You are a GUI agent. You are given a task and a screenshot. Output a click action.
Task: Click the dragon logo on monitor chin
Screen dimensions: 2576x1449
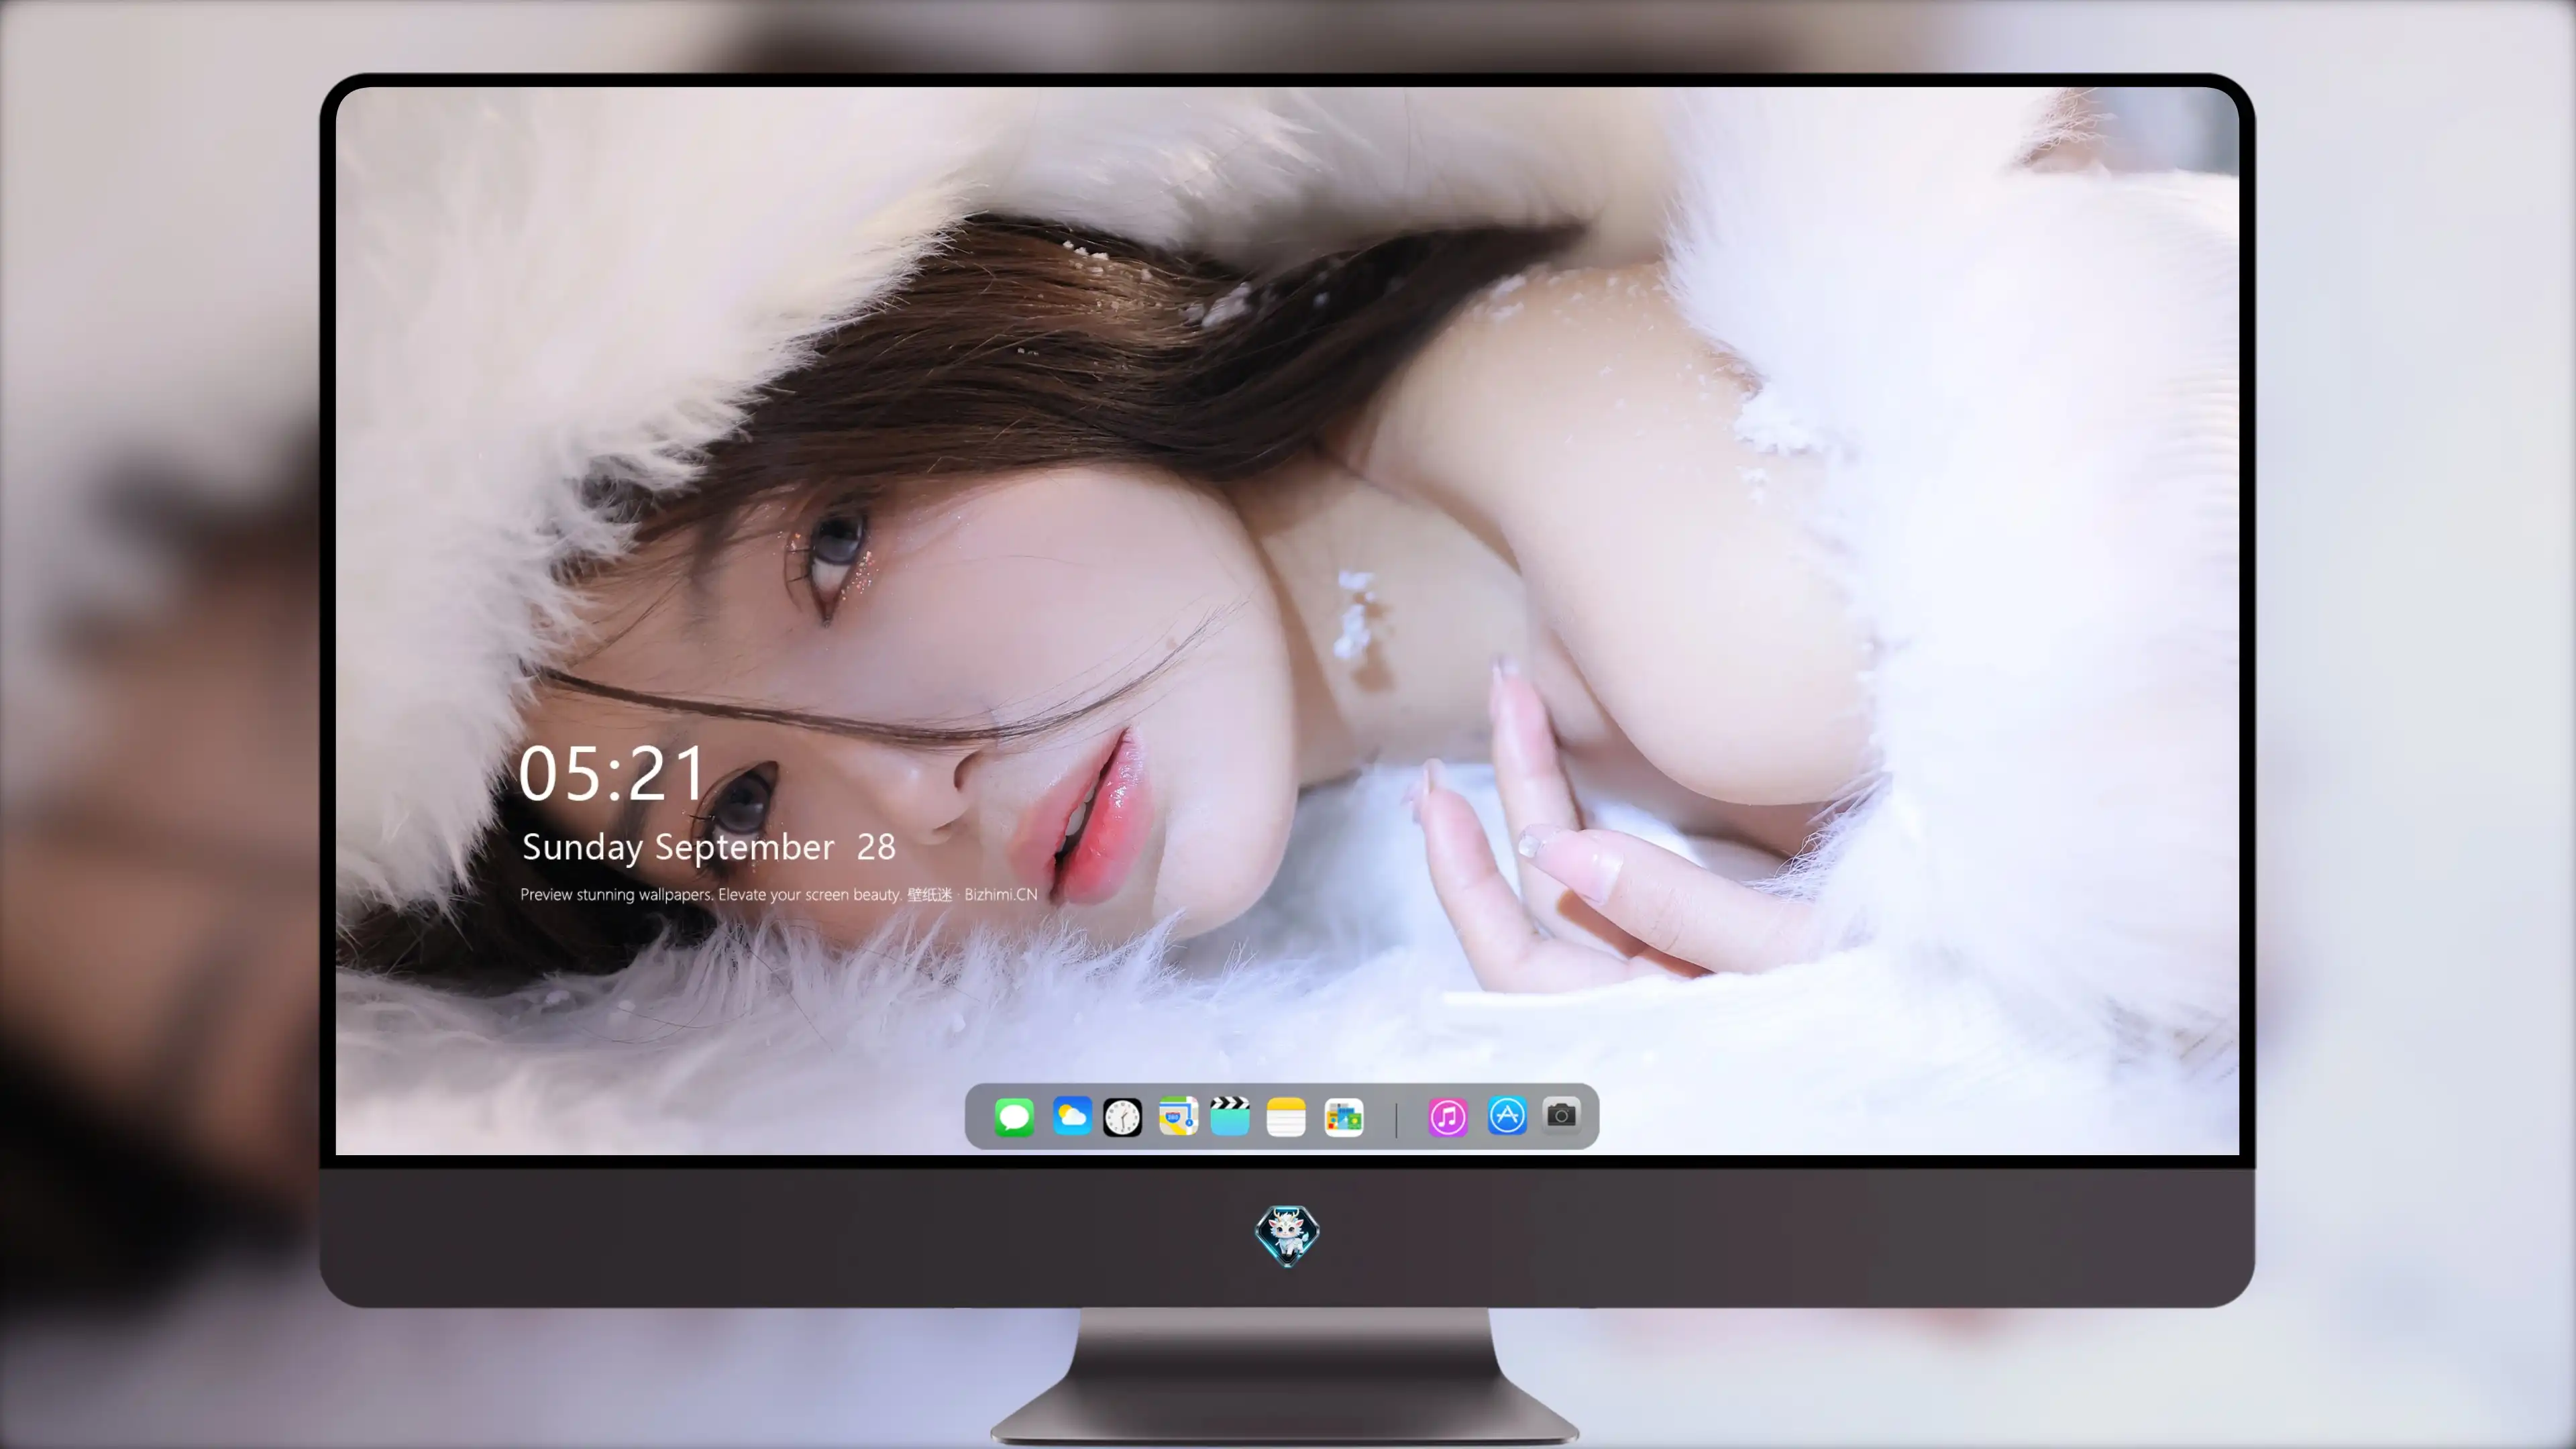coord(1287,1236)
